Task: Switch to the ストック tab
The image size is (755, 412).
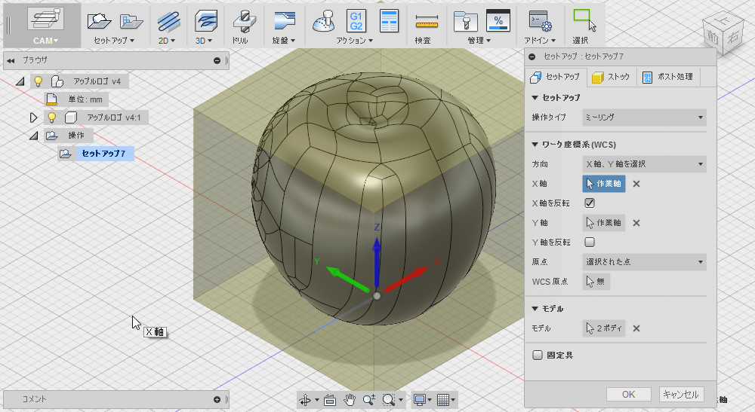Action: pos(612,77)
